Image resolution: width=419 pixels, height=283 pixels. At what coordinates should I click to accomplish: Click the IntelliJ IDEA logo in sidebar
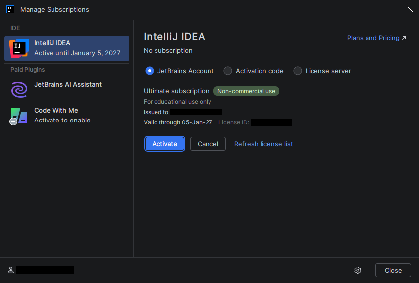(19, 48)
